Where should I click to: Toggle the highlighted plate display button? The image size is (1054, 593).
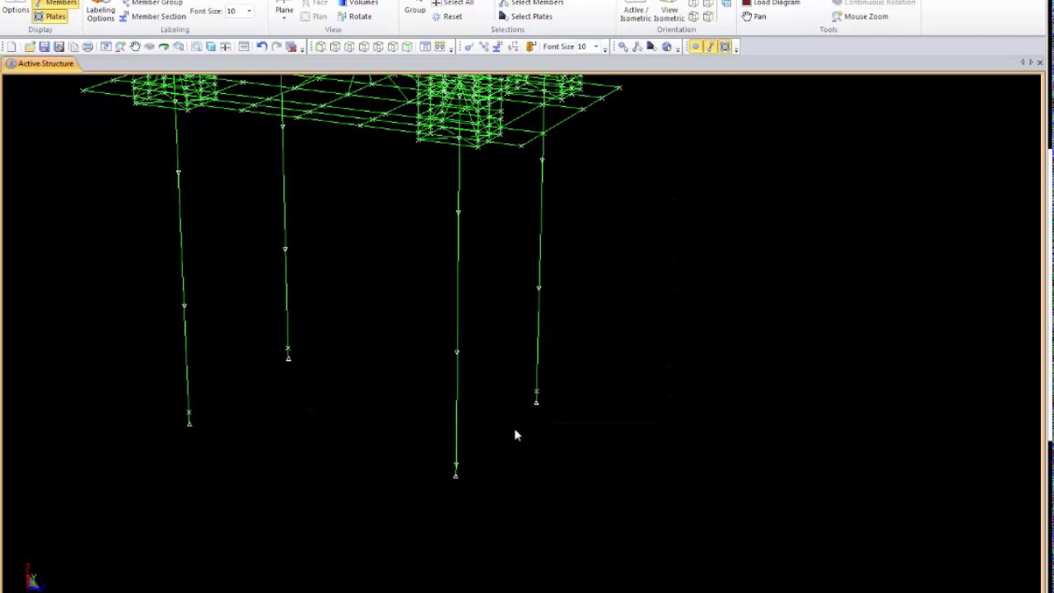(725, 47)
